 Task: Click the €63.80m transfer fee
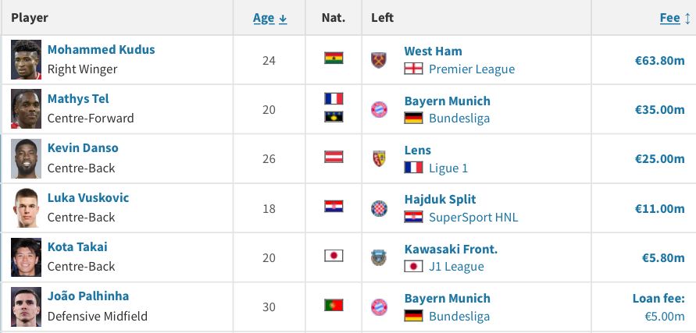[x=659, y=60]
